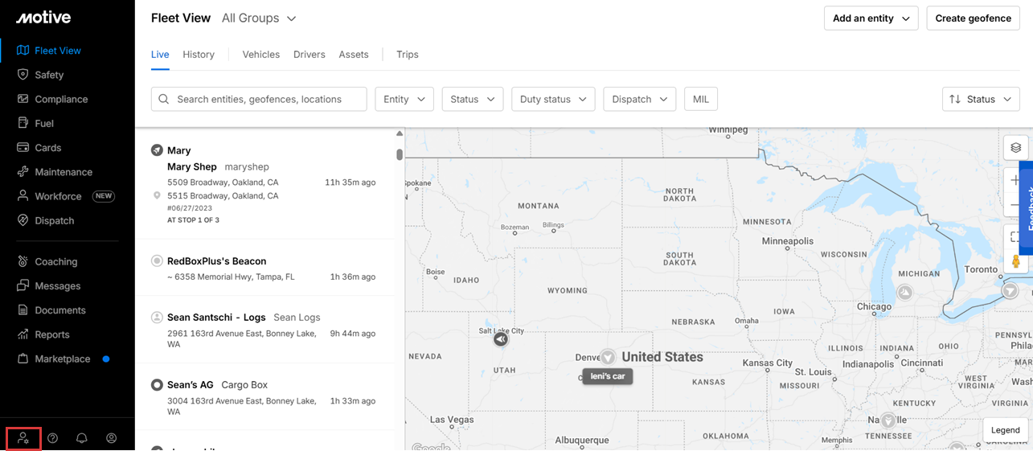This screenshot has height=451, width=1033.
Task: Open the Status sort dropdown
Action: click(x=981, y=99)
